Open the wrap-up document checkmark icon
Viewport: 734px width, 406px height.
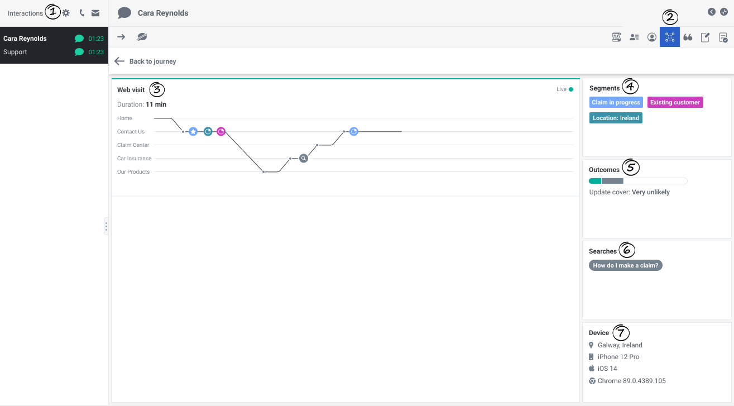(723, 37)
